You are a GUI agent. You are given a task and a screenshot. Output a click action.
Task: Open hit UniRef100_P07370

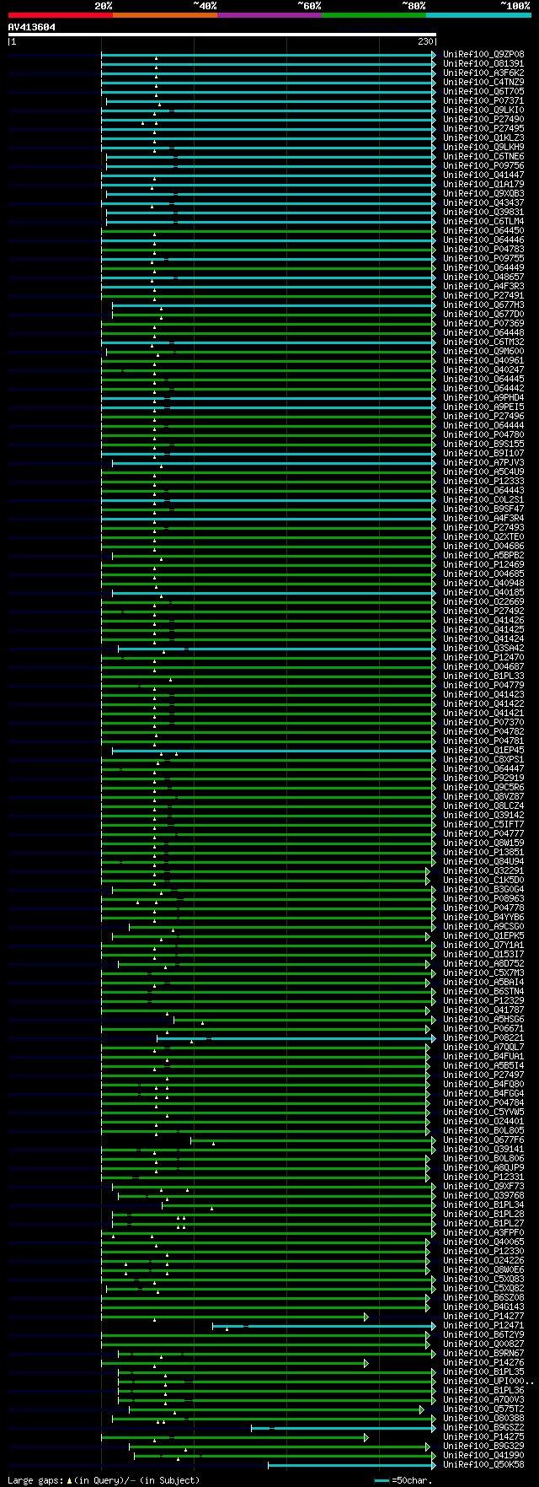tap(483, 723)
